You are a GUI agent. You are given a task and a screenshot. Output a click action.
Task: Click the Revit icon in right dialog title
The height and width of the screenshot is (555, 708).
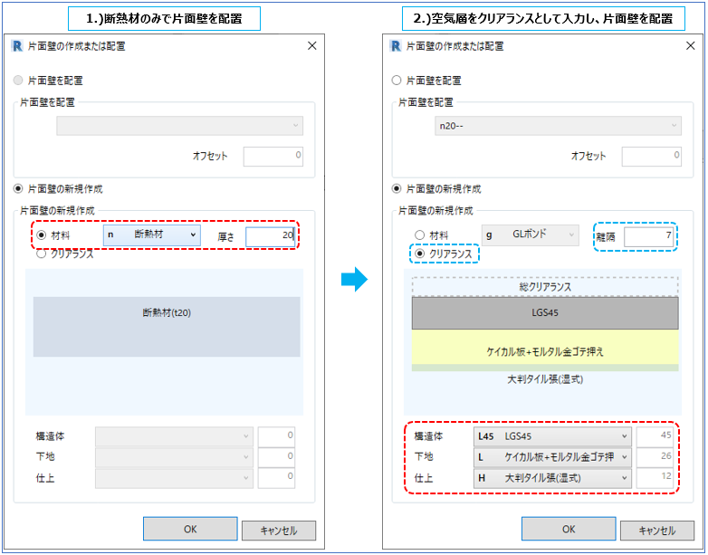tap(396, 46)
